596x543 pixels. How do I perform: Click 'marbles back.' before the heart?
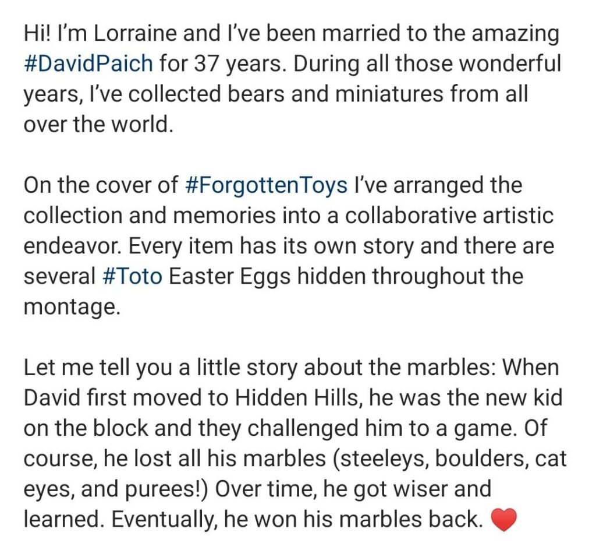(x=420, y=519)
